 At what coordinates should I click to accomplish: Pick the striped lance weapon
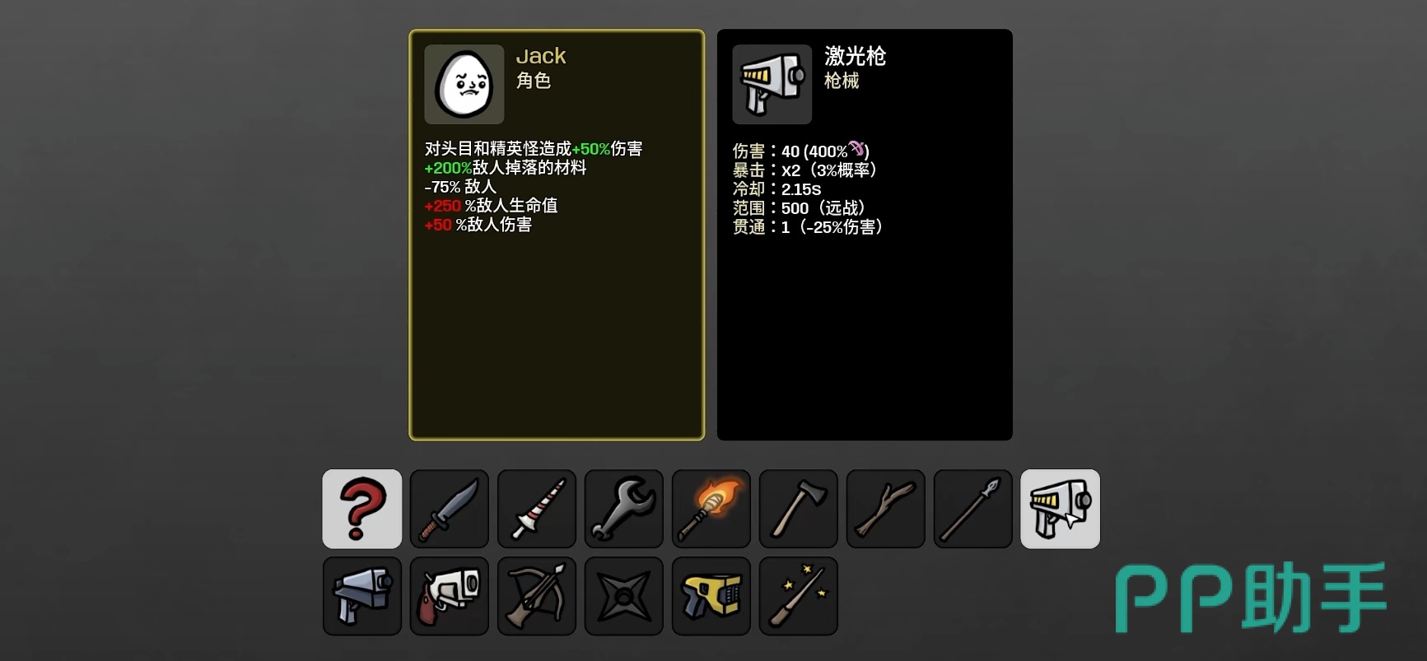pos(537,509)
